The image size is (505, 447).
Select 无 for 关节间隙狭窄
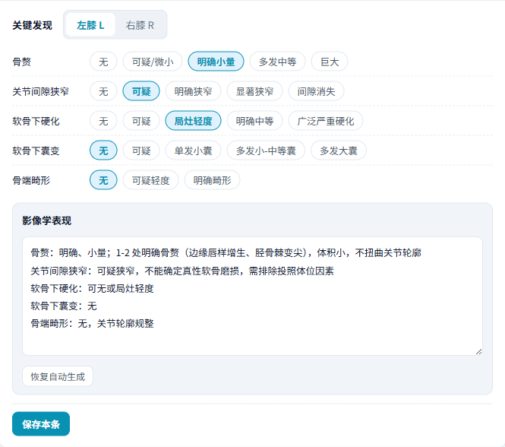click(103, 91)
